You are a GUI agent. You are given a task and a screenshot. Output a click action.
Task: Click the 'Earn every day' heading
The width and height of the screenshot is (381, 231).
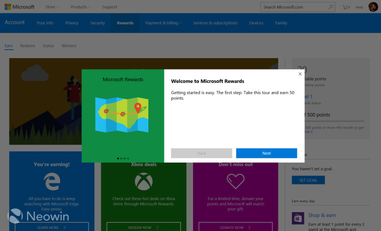point(303,201)
